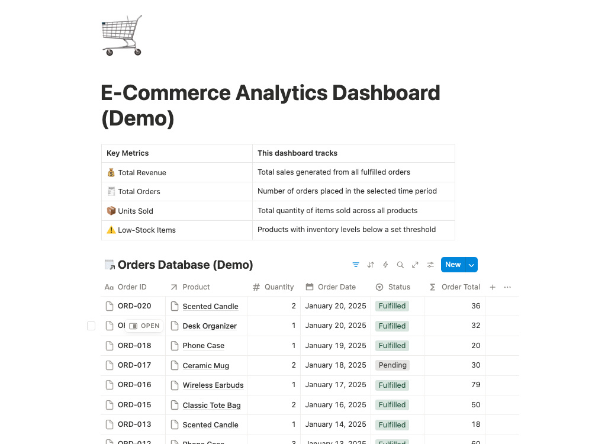Click the Total Orders metric cell
The height and width of the screenshot is (444, 592).
point(176,192)
